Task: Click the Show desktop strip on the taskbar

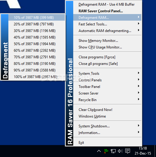Action: point(155,151)
